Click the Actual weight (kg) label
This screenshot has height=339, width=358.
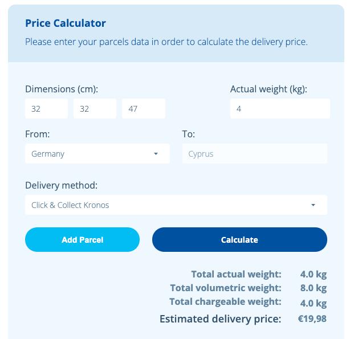(268, 89)
